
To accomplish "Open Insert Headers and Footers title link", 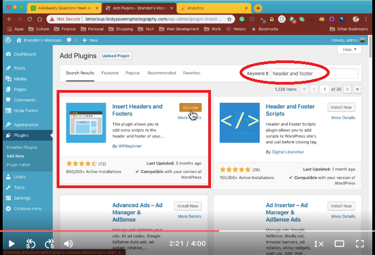I will (137, 110).
